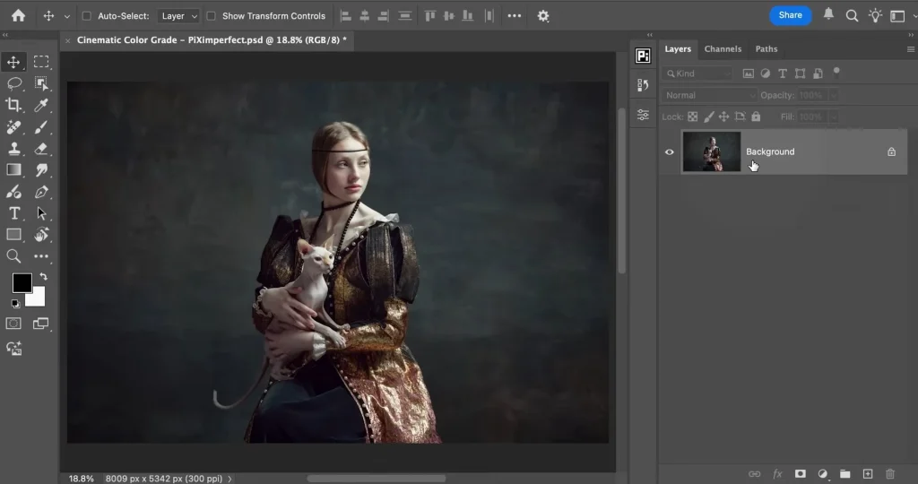Open the Opacity slider dropdown arrow
918x484 pixels.
833,95
